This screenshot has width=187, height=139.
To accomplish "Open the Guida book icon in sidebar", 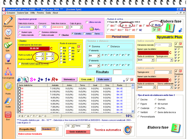I will (x=8, y=101).
